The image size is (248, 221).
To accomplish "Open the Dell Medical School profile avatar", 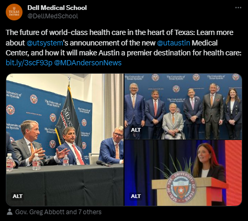I will [14, 12].
